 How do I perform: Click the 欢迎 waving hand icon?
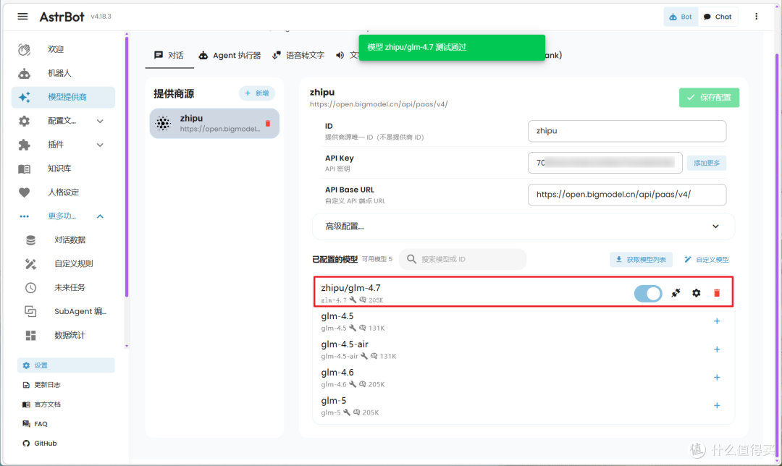[x=24, y=49]
